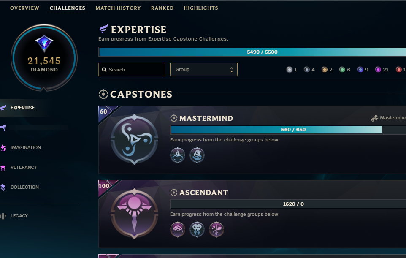
Task: Click the challenge Search field
Action: (x=132, y=70)
